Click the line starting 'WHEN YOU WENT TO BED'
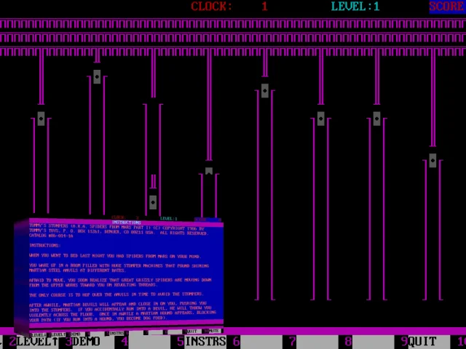This screenshot has width=466, height=349. [116, 256]
